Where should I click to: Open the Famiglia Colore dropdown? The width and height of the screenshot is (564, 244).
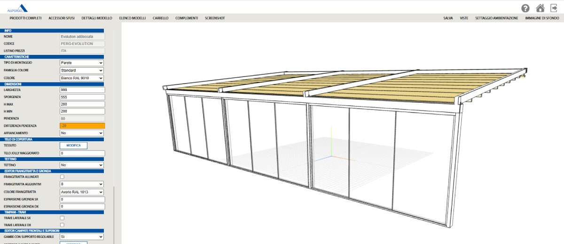pyautogui.click(x=82, y=70)
